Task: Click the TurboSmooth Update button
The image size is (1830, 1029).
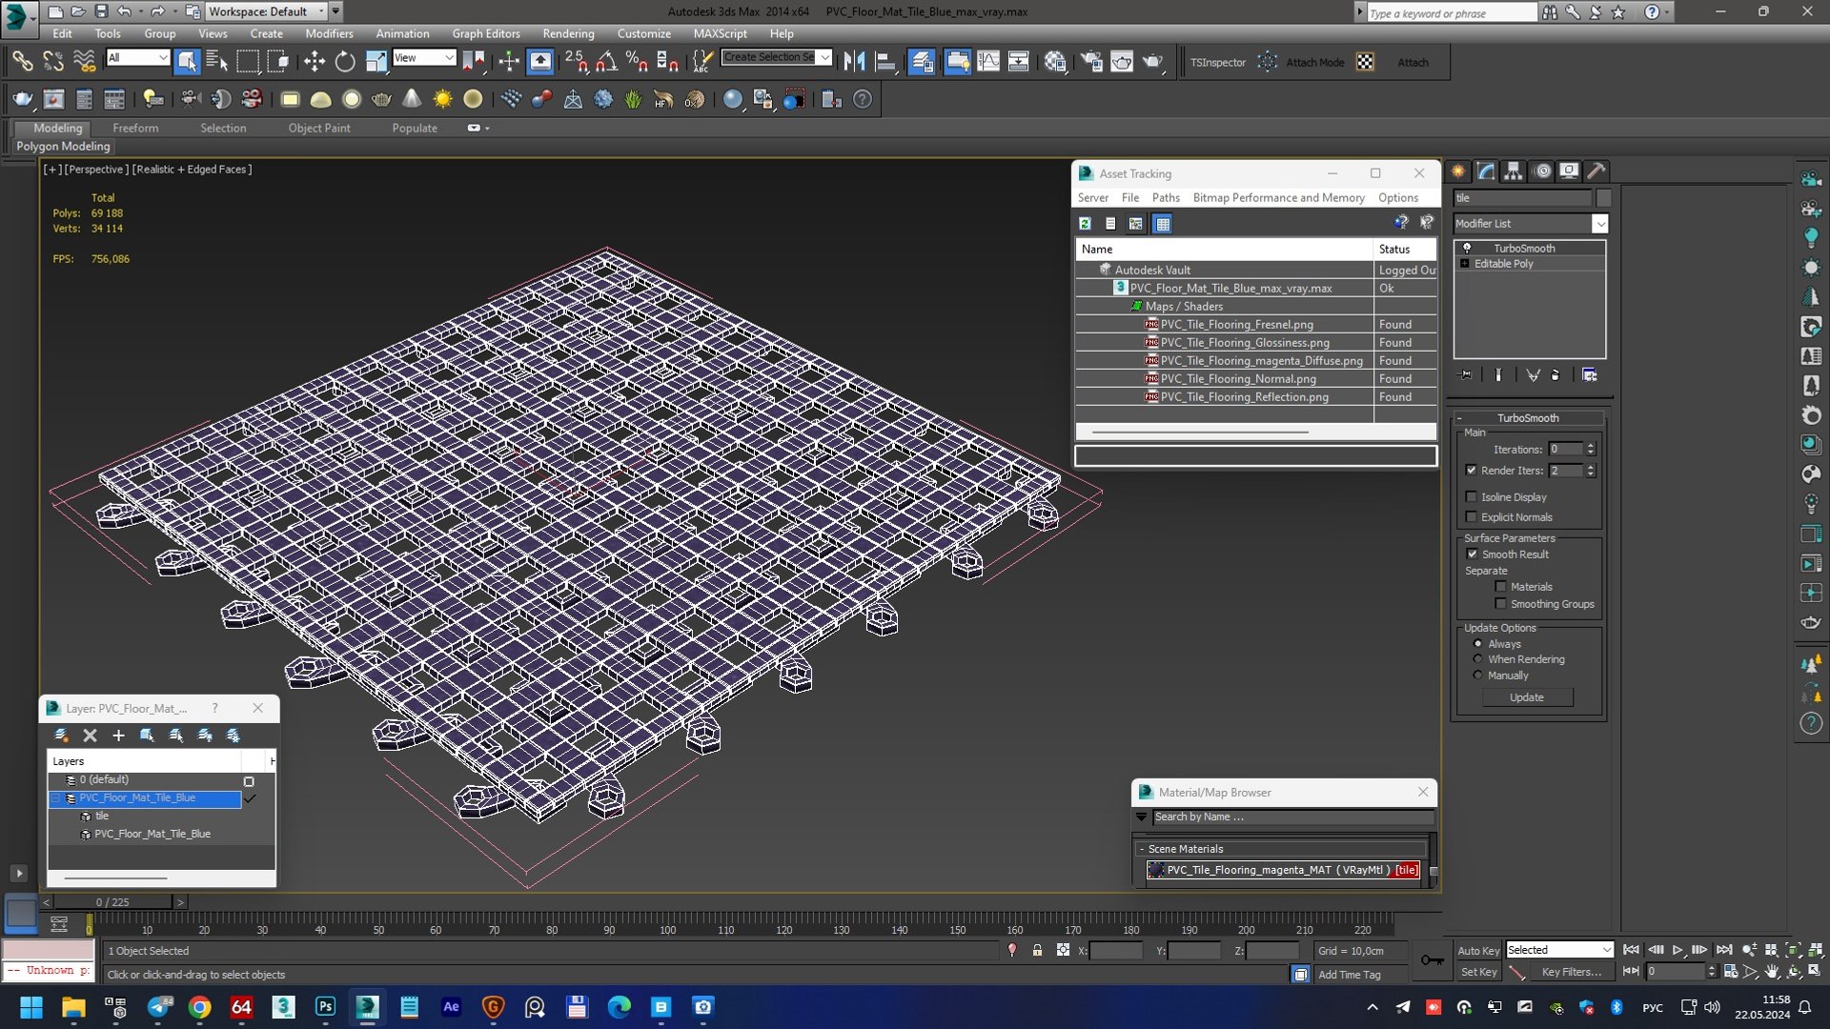Action: point(1527,697)
